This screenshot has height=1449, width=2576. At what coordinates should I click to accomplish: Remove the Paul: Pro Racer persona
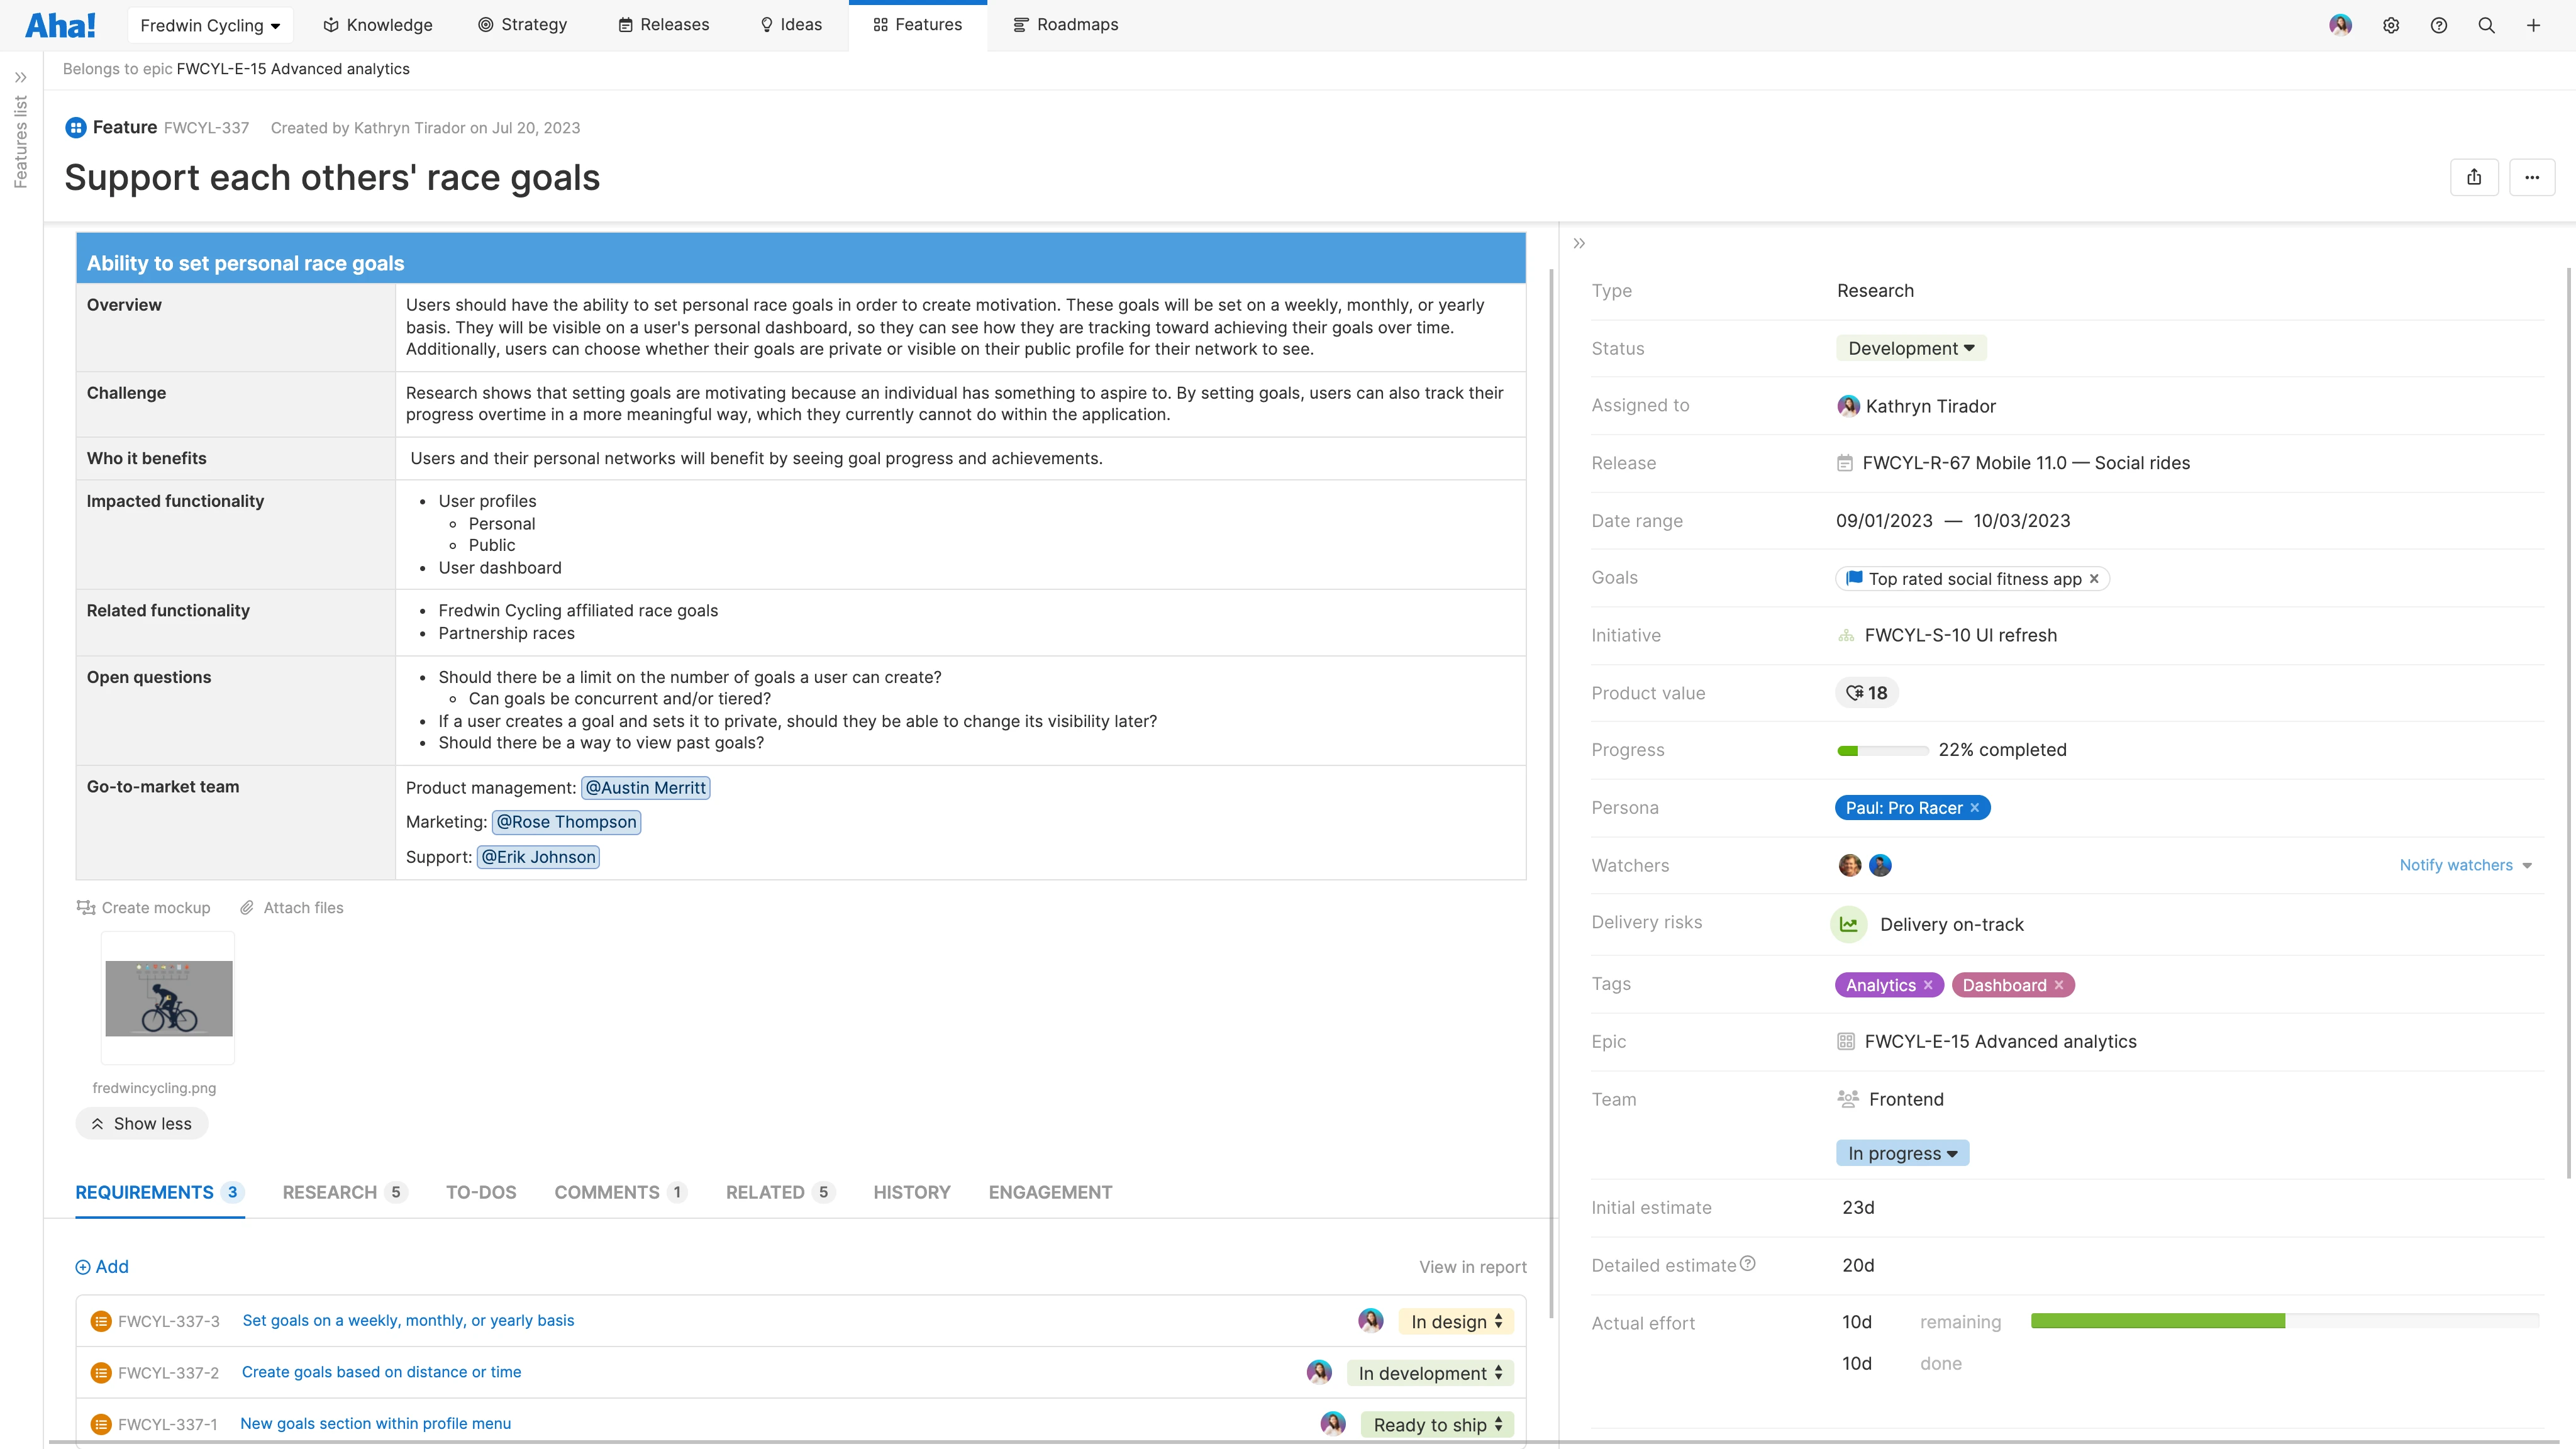click(x=1975, y=808)
